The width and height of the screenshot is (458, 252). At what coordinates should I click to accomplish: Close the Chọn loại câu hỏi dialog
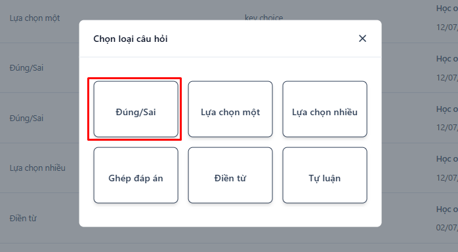point(362,39)
